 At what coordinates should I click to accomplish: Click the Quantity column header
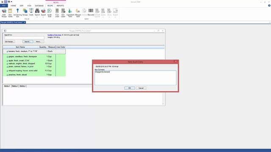tap(43, 47)
